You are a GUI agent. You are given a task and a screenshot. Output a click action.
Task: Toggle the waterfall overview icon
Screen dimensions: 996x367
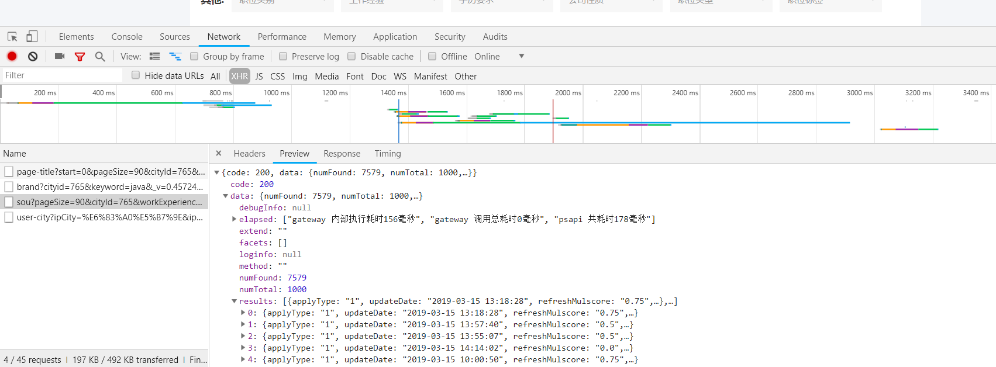(x=175, y=56)
